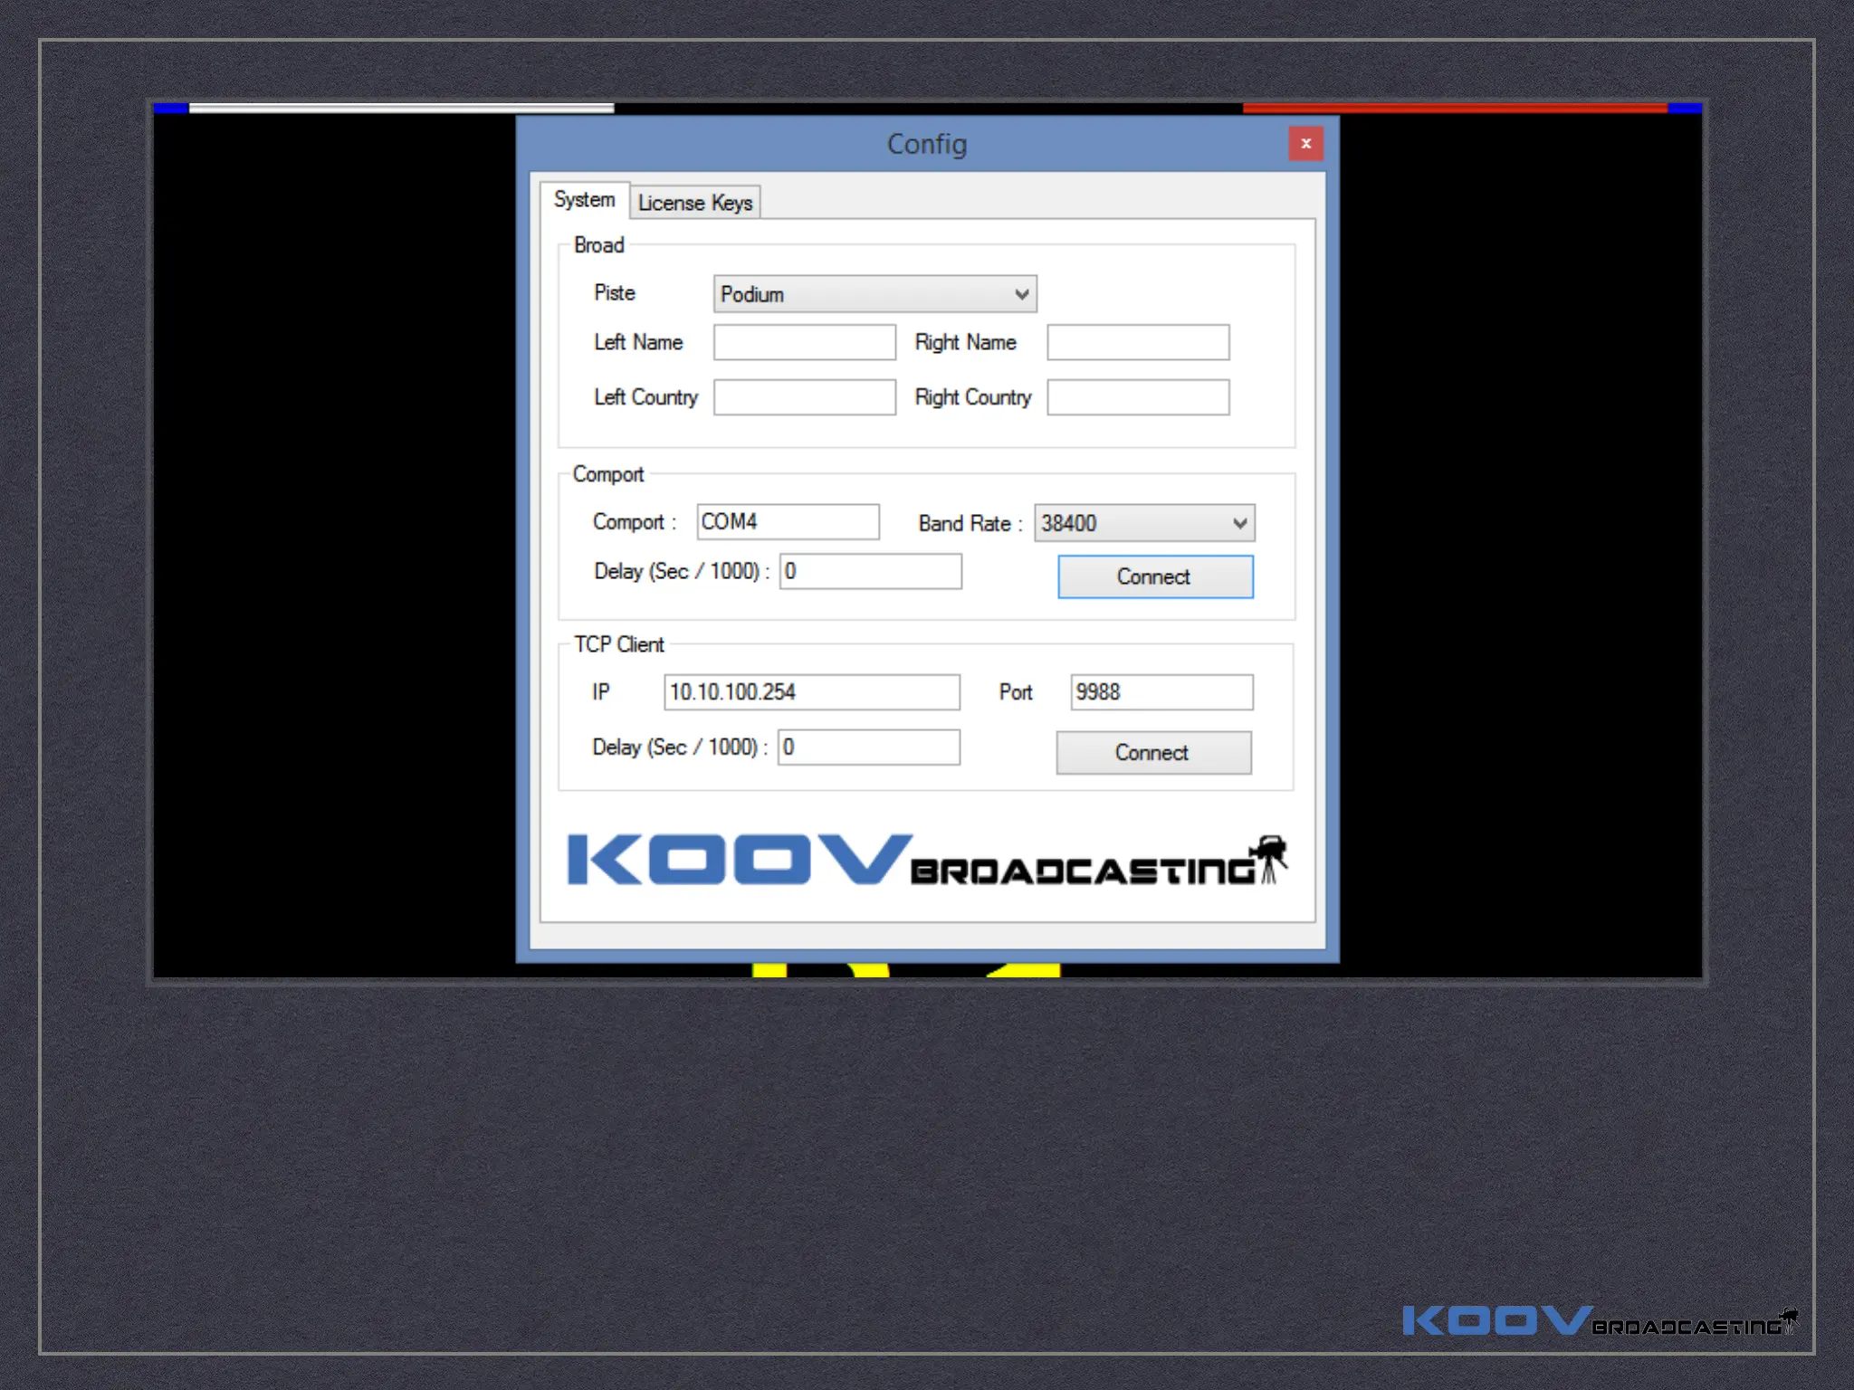Close the Config dialog with red X
1854x1390 pixels.
(1305, 143)
